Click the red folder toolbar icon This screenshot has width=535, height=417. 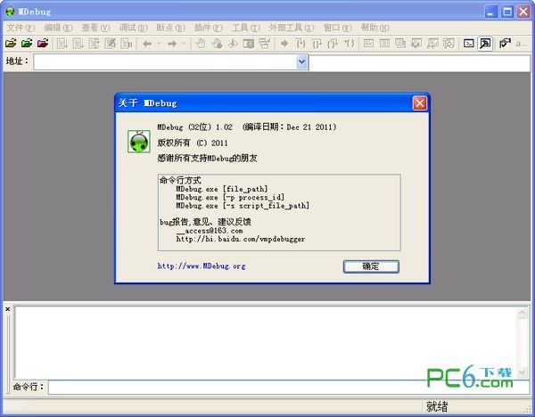pyautogui.click(x=43, y=44)
